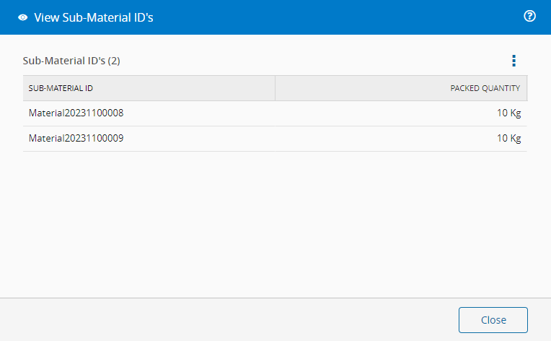Click blank middle of the Material20231100008 row
551x341 pixels.
(288, 113)
